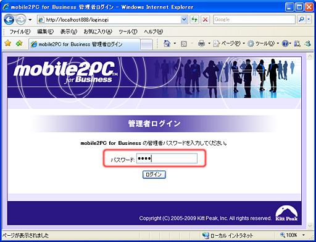Open the ツール(O) command bar menu
This screenshot has width=316, height=242.
[263, 43]
